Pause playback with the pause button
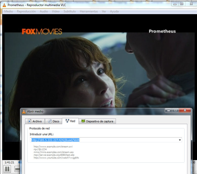The width and height of the screenshot is (197, 174). (x=7, y=169)
